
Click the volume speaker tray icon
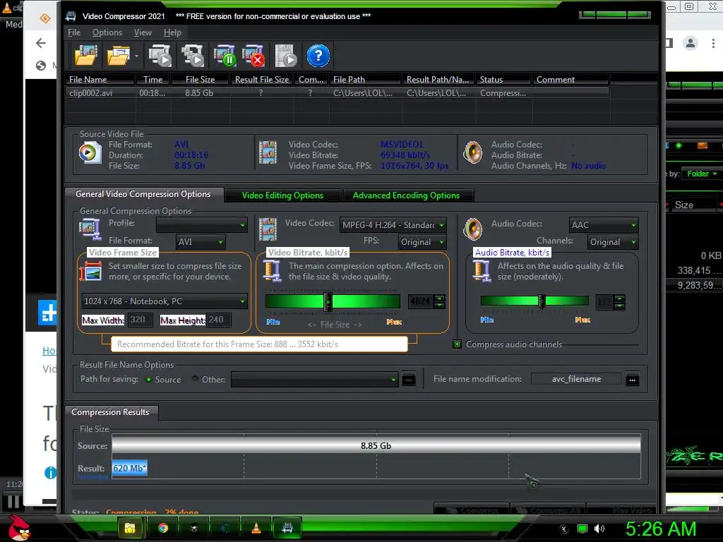pyautogui.click(x=599, y=529)
